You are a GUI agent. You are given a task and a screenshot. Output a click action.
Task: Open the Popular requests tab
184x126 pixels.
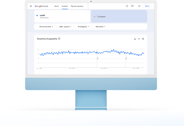(77, 6)
